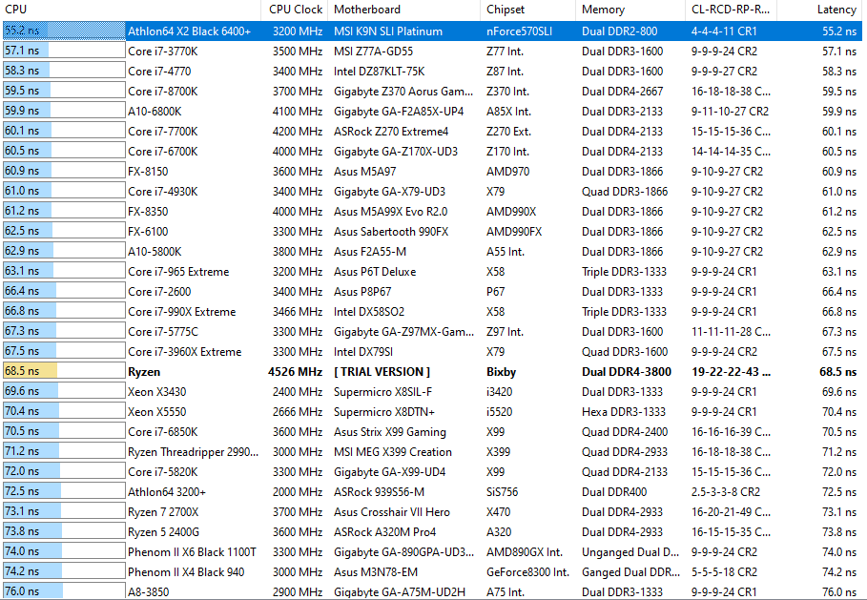Click the Unganged Dual D... memory cell
The width and height of the screenshot is (867, 600).
(630, 552)
